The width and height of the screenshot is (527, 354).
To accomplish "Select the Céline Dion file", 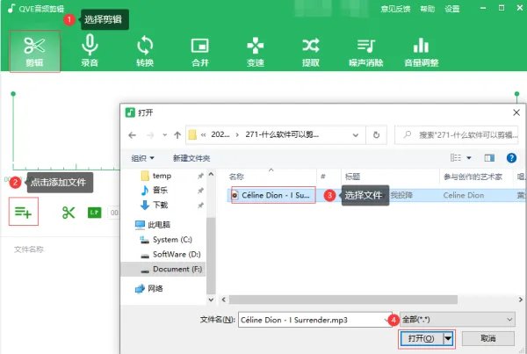I will click(273, 195).
